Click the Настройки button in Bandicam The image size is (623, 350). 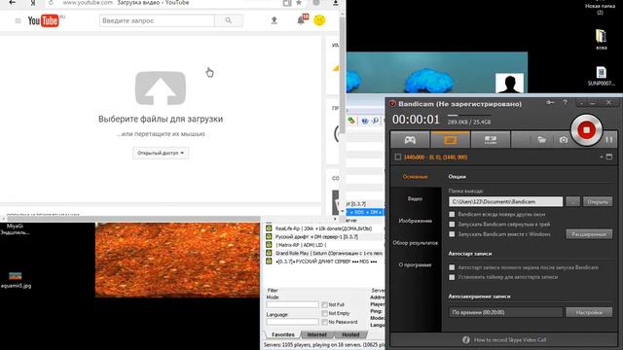pyautogui.click(x=589, y=312)
